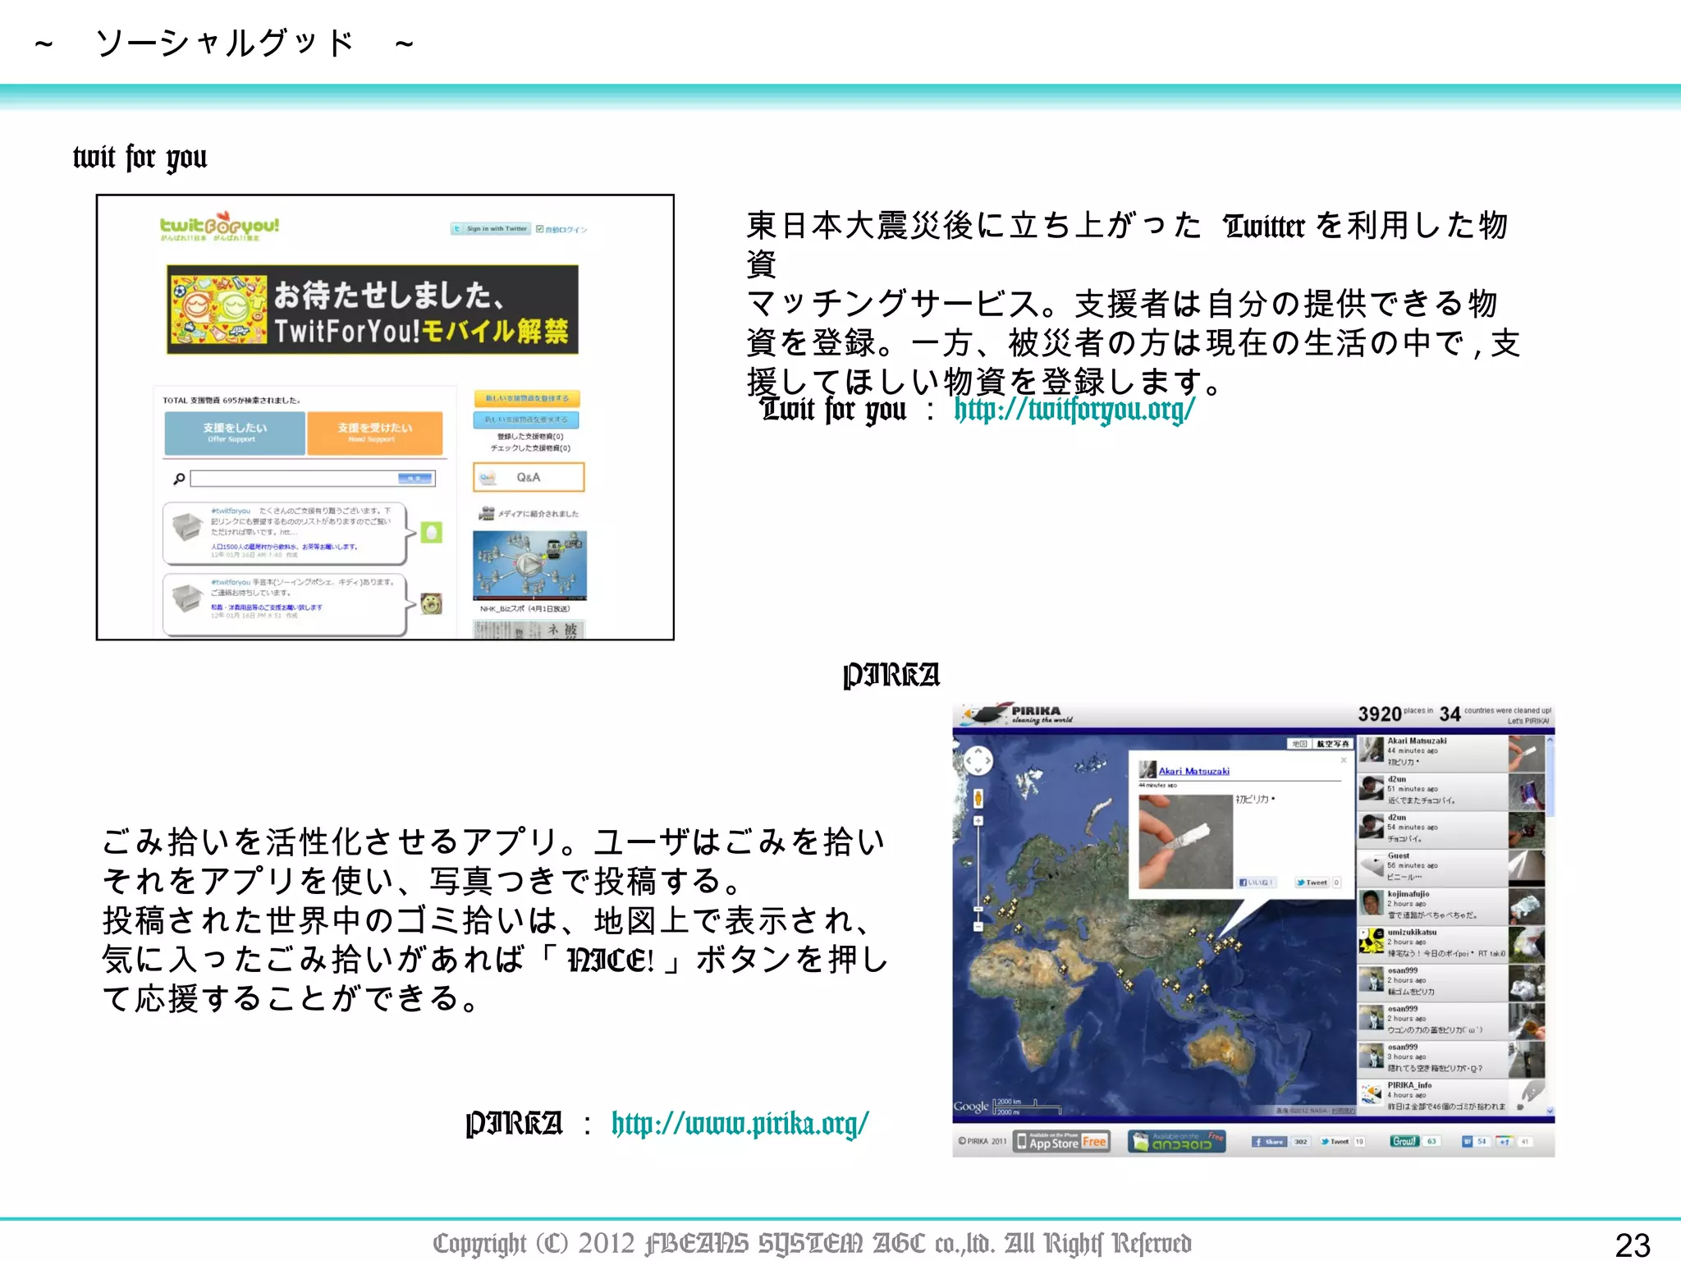1681x1261 pixels.
Task: Open the twitforyou.org link
Action: point(1074,409)
